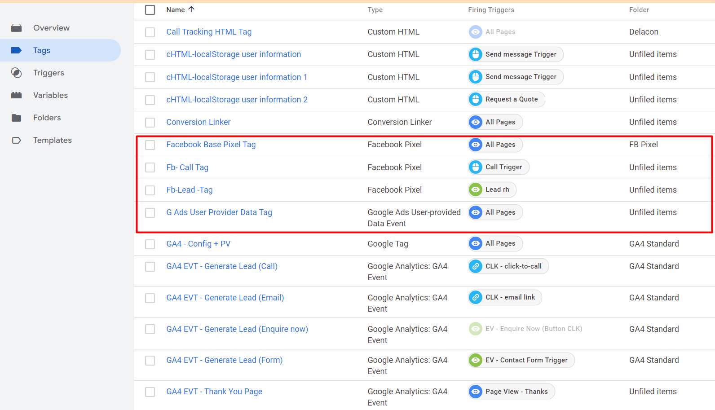Screen dimensions: 715x410
Task: Open the Overview section icon
Action: point(17,28)
